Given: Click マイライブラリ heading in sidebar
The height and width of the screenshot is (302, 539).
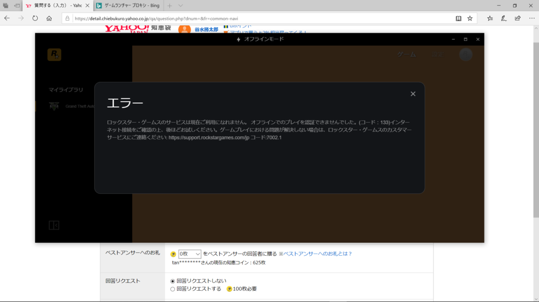Looking at the screenshot, I should click(x=66, y=90).
